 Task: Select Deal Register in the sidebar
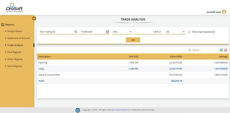click(x=14, y=52)
